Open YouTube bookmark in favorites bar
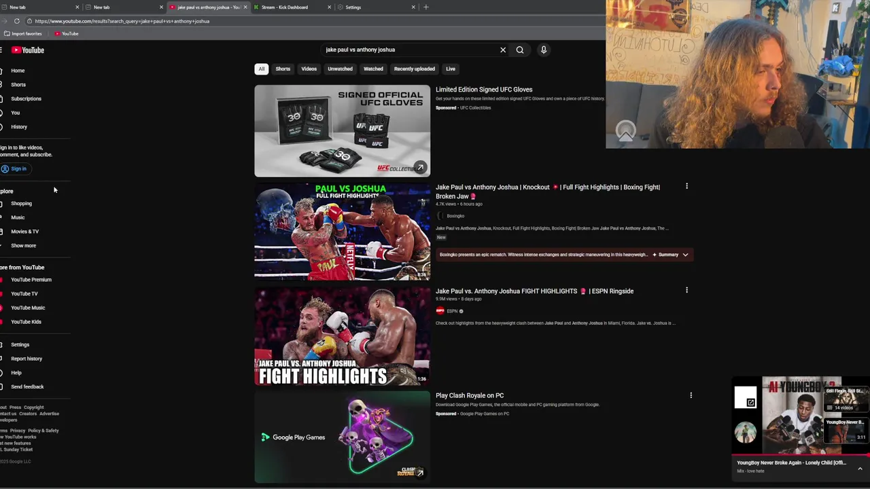 [67, 33]
